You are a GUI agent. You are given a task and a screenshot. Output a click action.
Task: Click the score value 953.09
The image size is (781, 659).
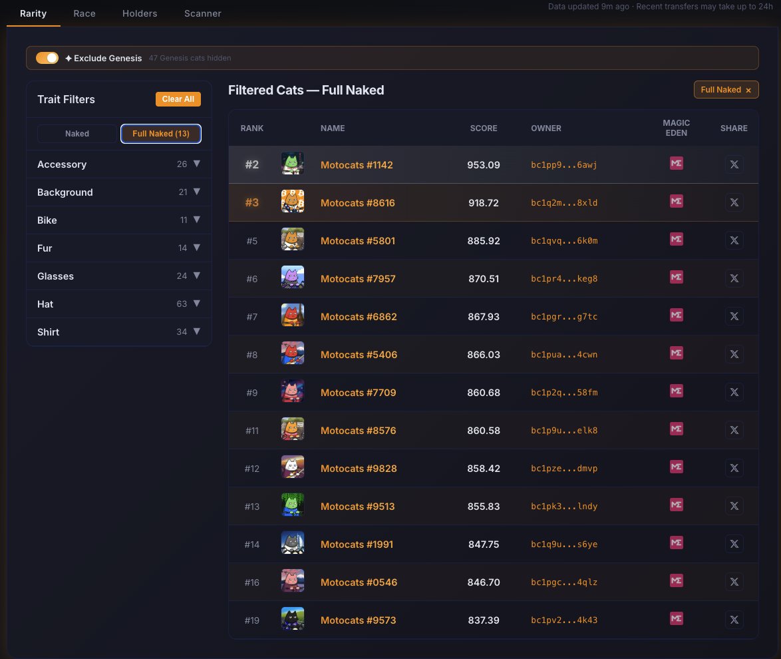click(x=483, y=165)
